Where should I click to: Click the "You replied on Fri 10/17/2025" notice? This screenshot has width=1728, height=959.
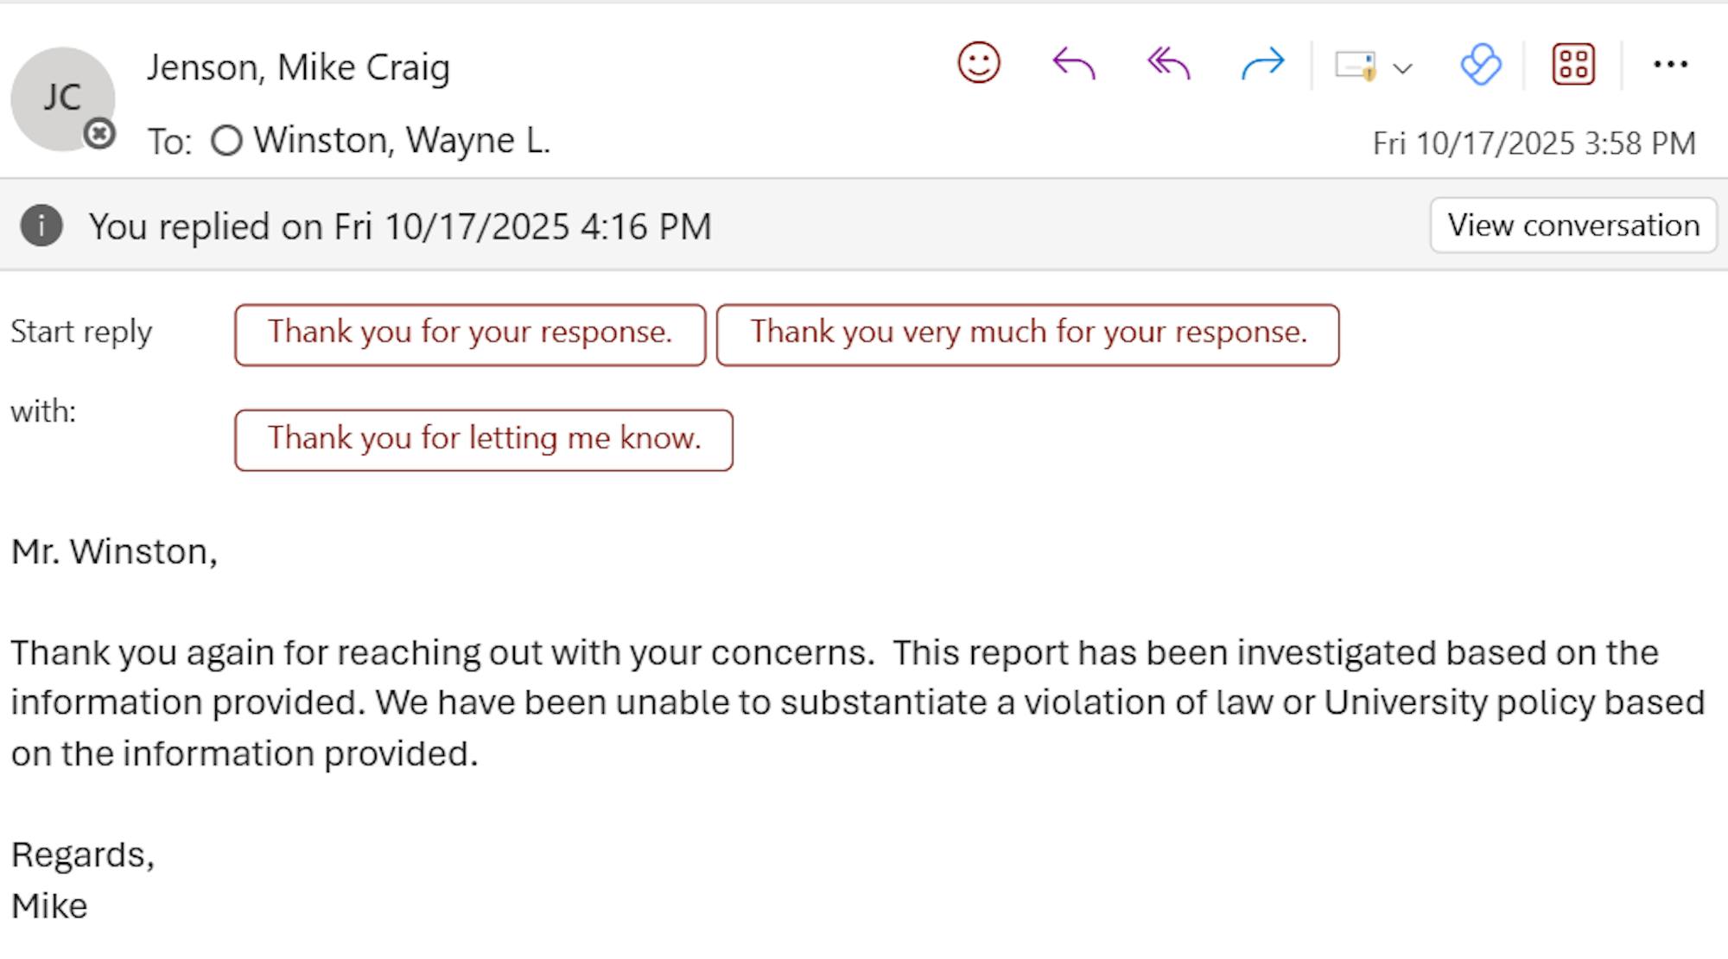(400, 227)
